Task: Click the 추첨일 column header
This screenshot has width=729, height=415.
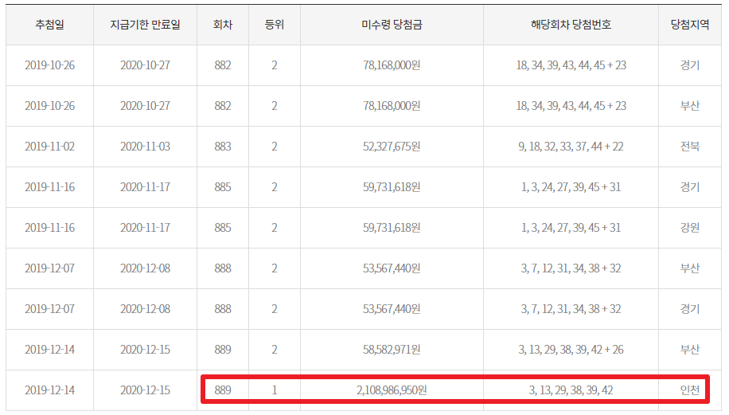Action: click(x=50, y=25)
